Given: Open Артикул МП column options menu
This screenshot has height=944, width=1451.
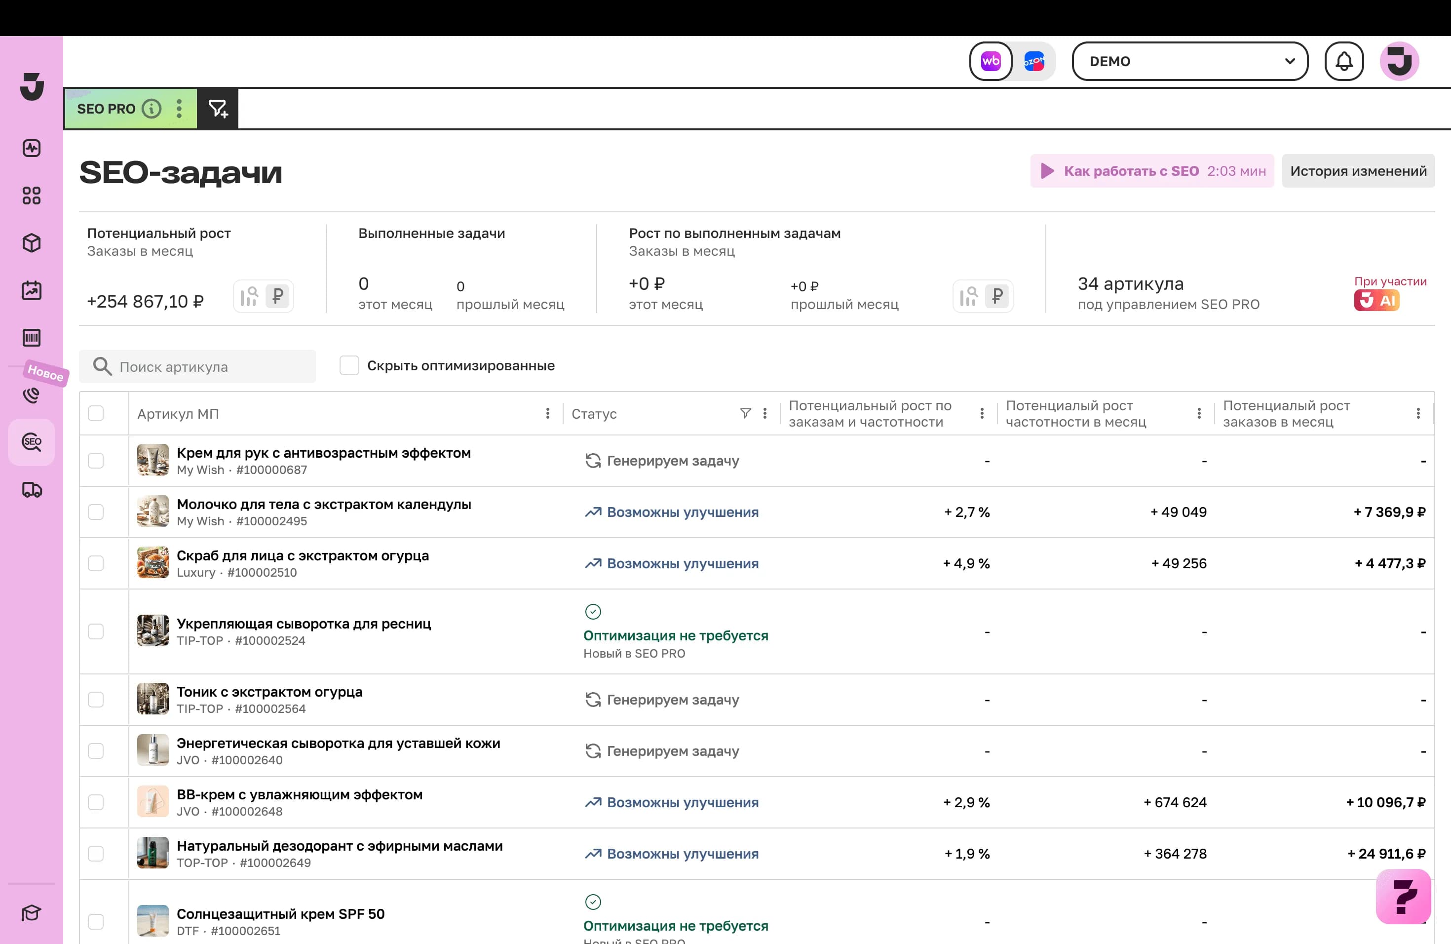Looking at the screenshot, I should coord(547,413).
